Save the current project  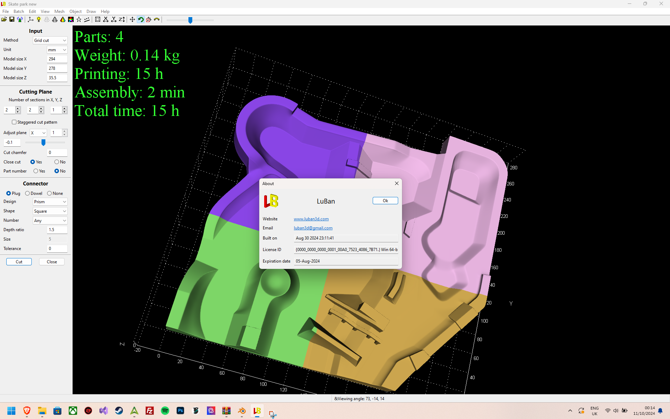pyautogui.click(x=12, y=20)
